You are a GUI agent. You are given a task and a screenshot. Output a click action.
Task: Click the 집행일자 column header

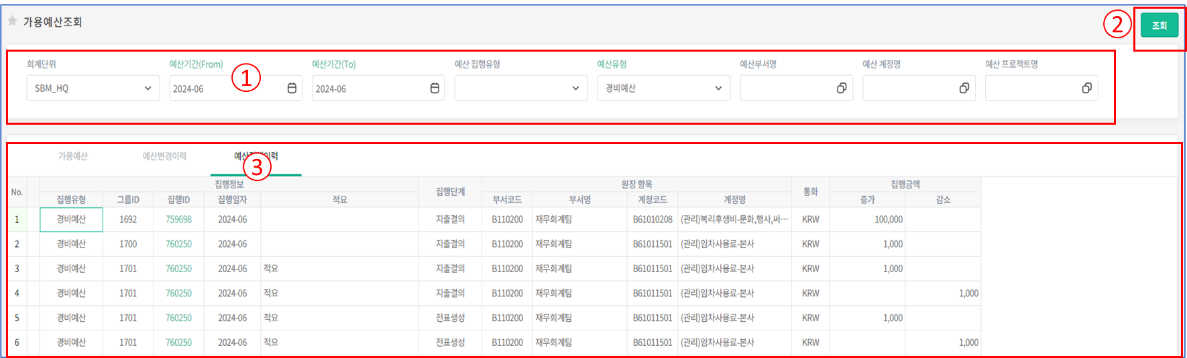click(232, 200)
